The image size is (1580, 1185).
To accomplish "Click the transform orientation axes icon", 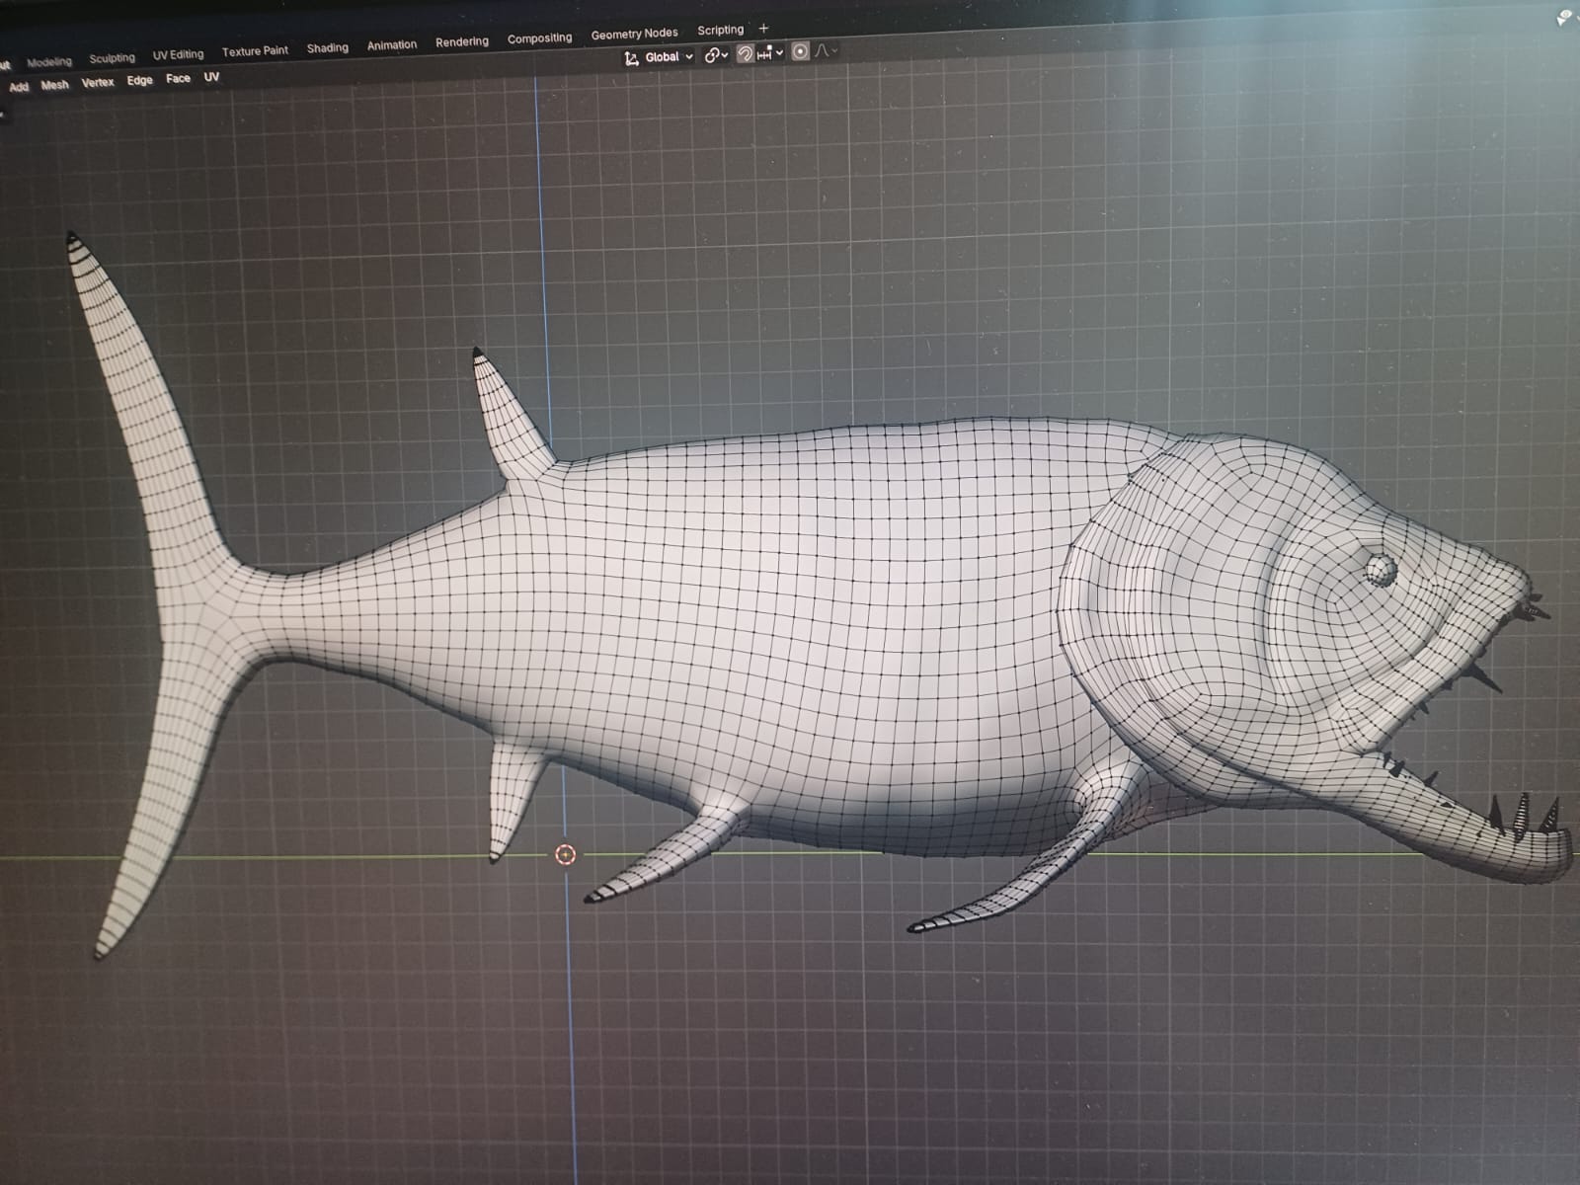I will click(x=631, y=58).
